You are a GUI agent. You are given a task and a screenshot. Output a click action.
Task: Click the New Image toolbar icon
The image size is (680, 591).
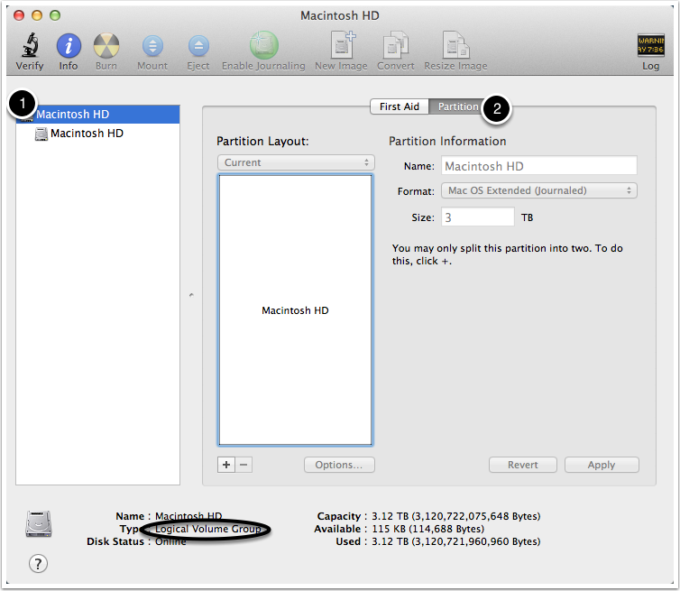click(x=342, y=44)
